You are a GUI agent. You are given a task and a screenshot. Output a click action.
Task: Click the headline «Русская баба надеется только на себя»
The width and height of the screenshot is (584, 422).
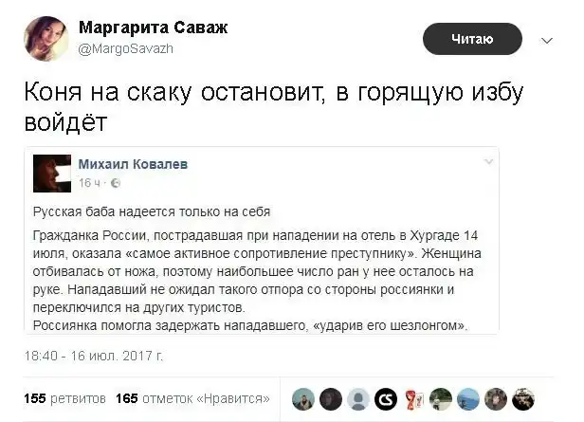tap(157, 211)
